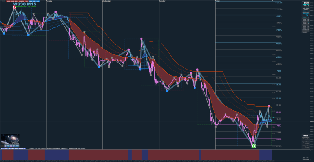The height and width of the screenshot is (162, 314).
Task: Click the -12.5% level label
Action: coord(279,133)
